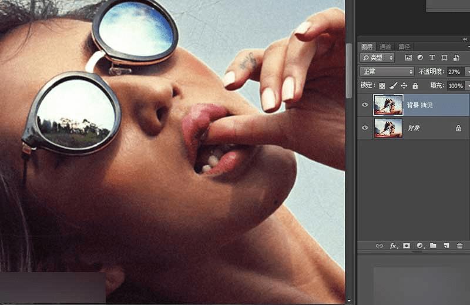This screenshot has width=470, height=305.
Task: Click the canvas scroll down arrow
Action: pyautogui.click(x=348, y=300)
